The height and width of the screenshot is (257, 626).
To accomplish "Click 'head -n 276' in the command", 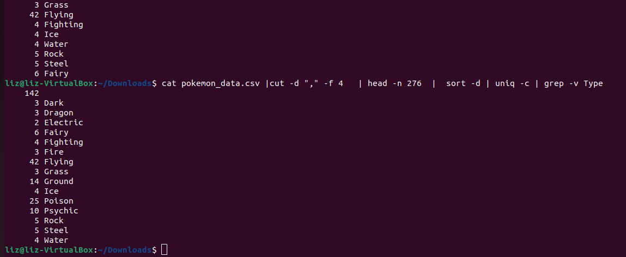I will tap(394, 83).
